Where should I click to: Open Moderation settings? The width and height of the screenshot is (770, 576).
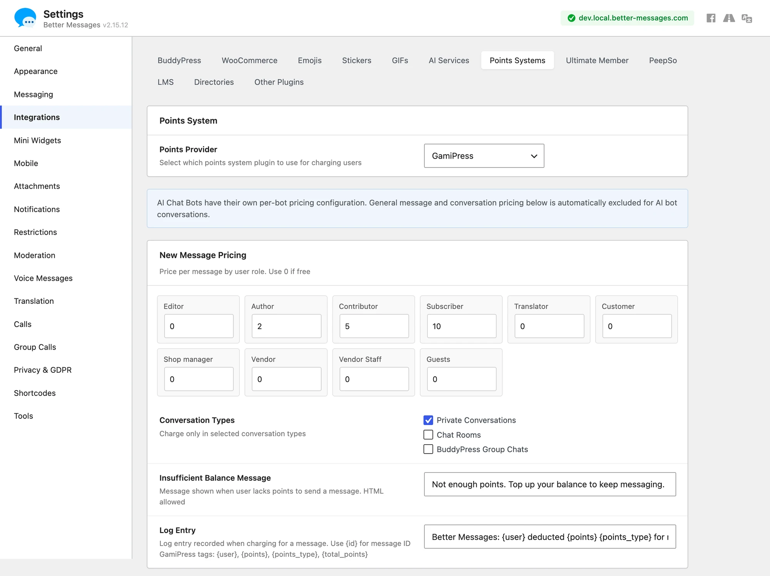[x=66, y=255]
